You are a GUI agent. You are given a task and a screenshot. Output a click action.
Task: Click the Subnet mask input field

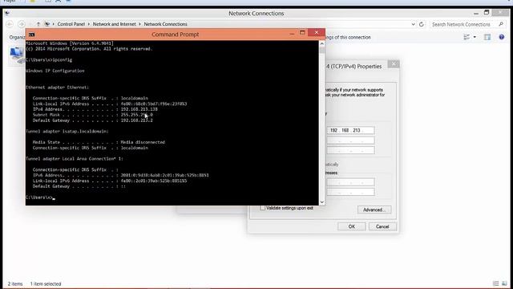(351, 140)
